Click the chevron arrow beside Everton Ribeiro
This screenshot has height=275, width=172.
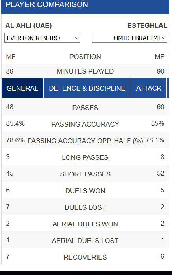77,38
